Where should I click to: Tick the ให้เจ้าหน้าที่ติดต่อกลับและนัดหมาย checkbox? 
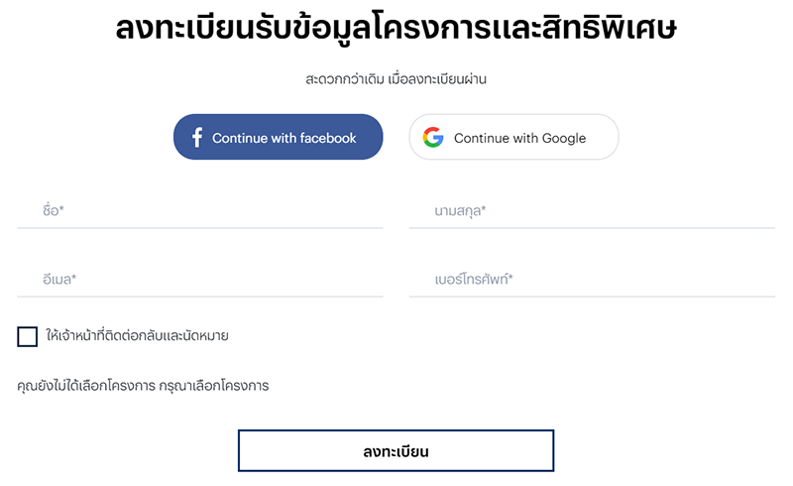[28, 336]
